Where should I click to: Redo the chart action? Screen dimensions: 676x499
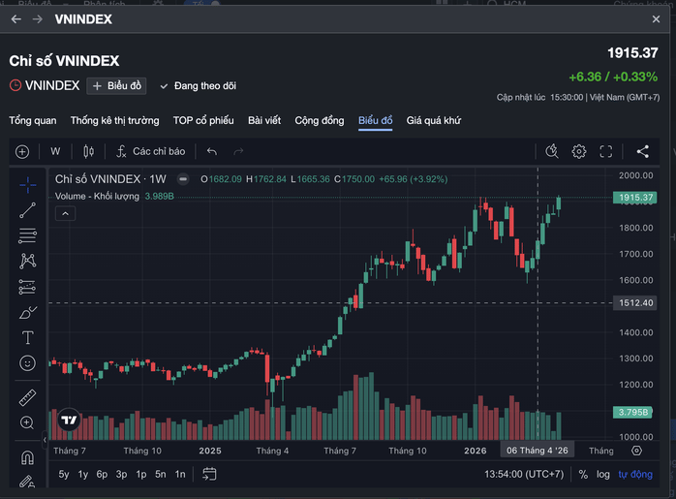(x=238, y=152)
